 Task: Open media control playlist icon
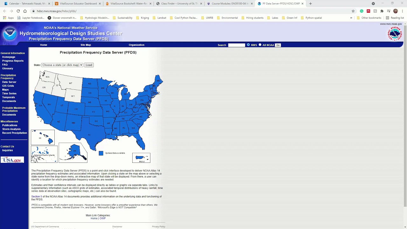coord(389,11)
